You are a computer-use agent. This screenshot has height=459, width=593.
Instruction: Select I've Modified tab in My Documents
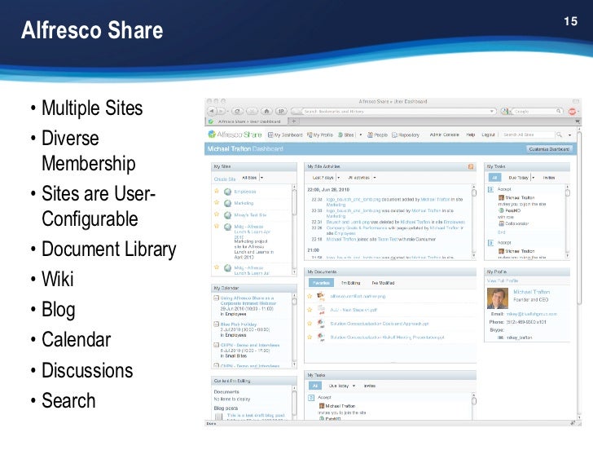pos(383,283)
